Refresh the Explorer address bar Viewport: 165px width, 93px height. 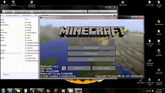[x=86, y=11]
